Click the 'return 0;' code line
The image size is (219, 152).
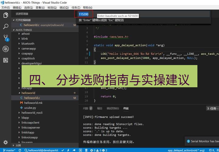point(108,96)
